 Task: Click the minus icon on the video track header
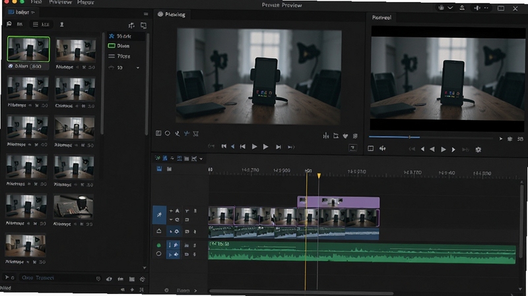[x=171, y=220]
